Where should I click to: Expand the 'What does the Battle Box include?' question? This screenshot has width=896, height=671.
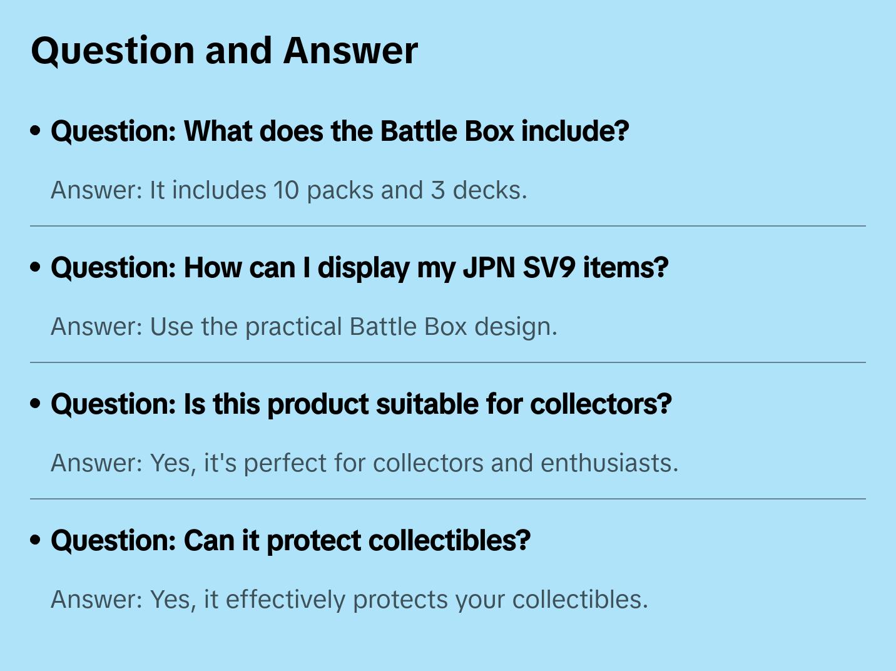click(x=340, y=131)
